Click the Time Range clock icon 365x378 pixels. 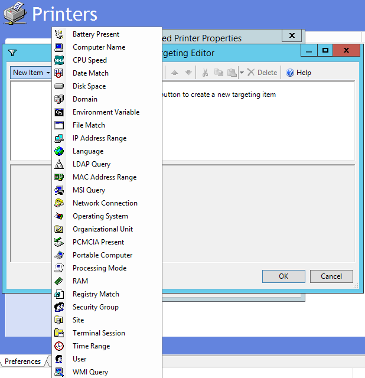[x=59, y=346]
